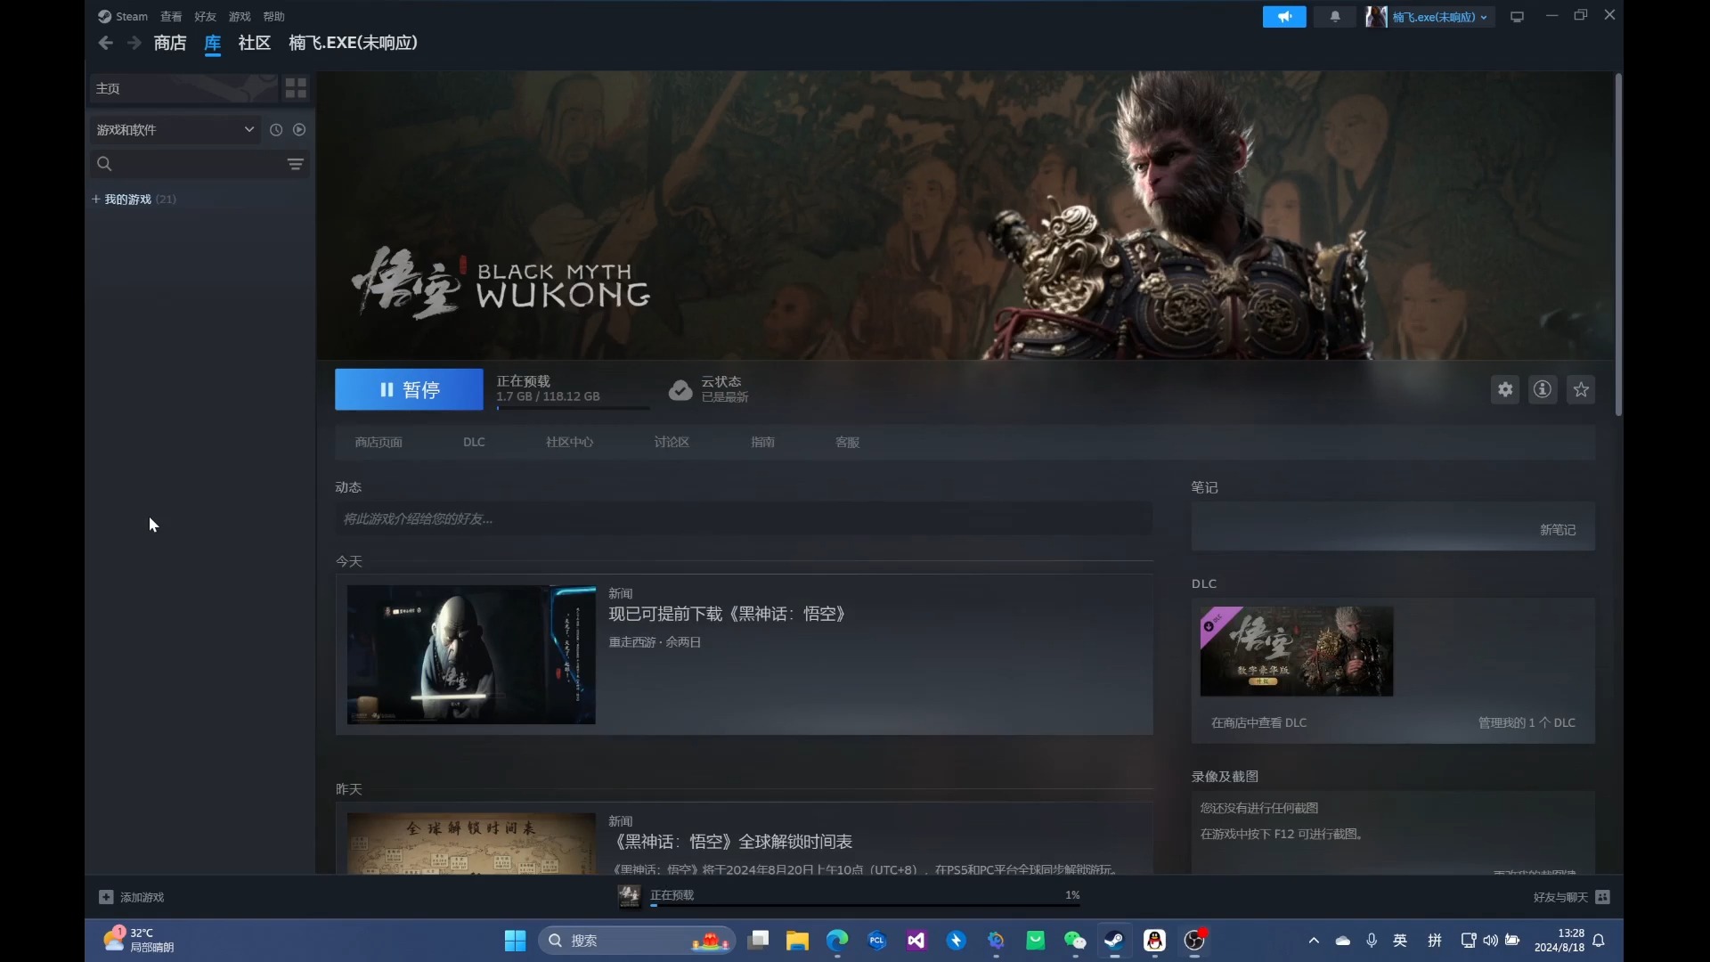Open the DLC tab link
Image resolution: width=1710 pixels, height=962 pixels.
click(x=474, y=443)
